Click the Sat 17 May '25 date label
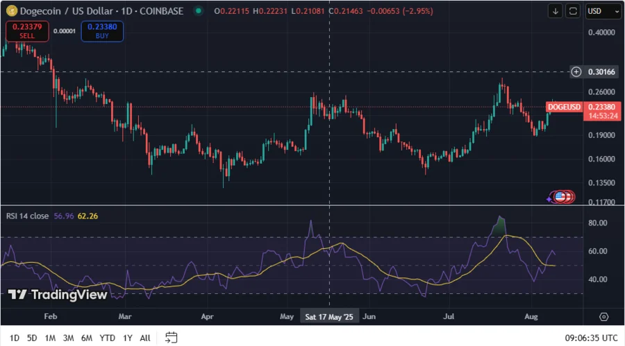This screenshot has width=625, height=346. point(329,317)
